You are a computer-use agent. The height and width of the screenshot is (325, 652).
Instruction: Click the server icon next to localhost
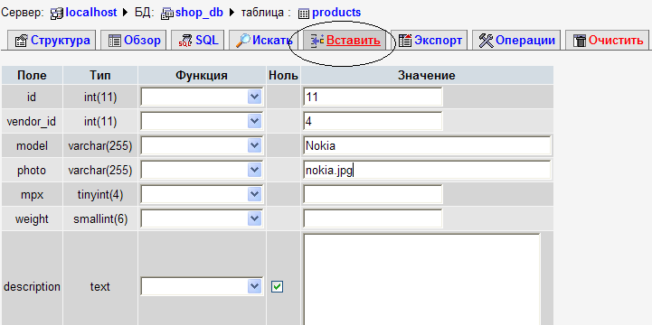(57, 14)
